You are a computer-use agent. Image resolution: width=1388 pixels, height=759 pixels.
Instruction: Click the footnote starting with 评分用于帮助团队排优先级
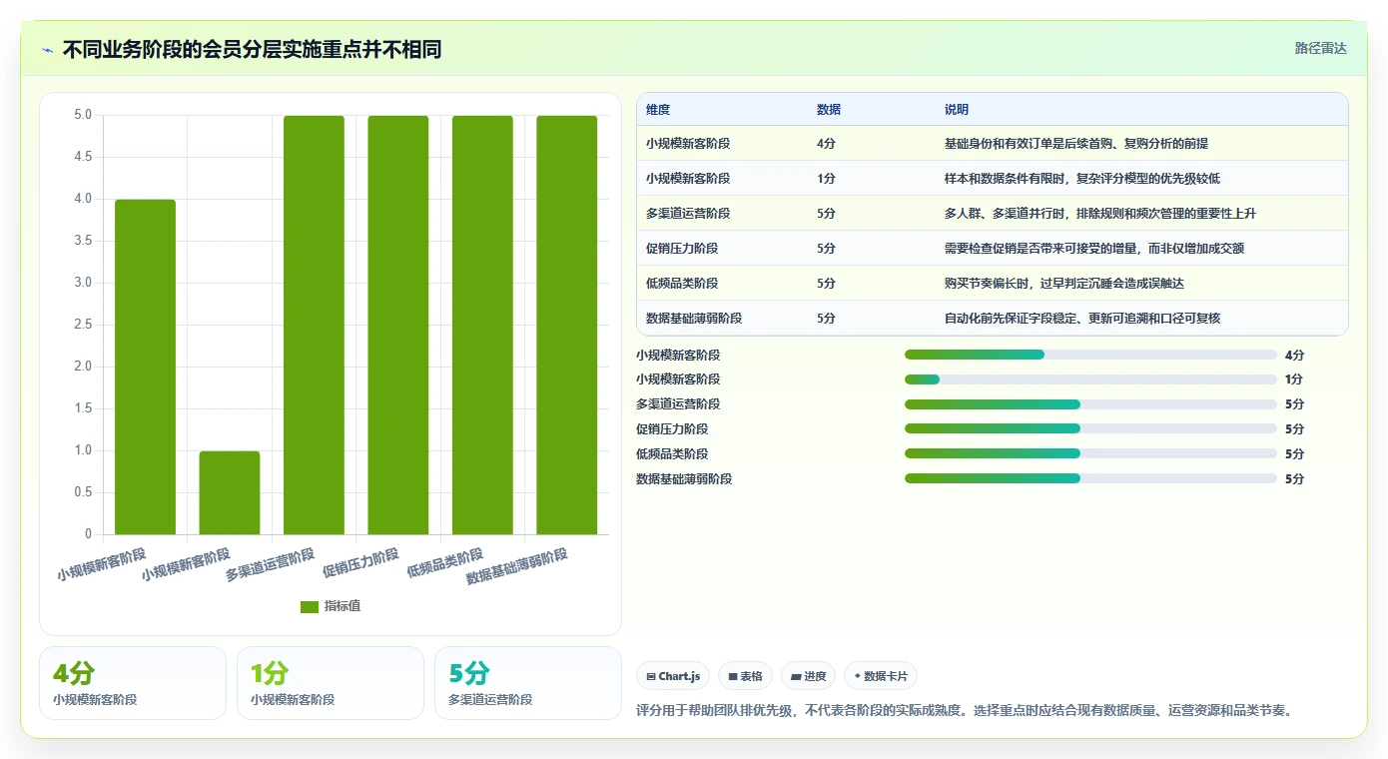[966, 711]
